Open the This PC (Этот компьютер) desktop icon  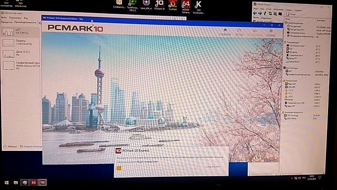pos(6,4)
